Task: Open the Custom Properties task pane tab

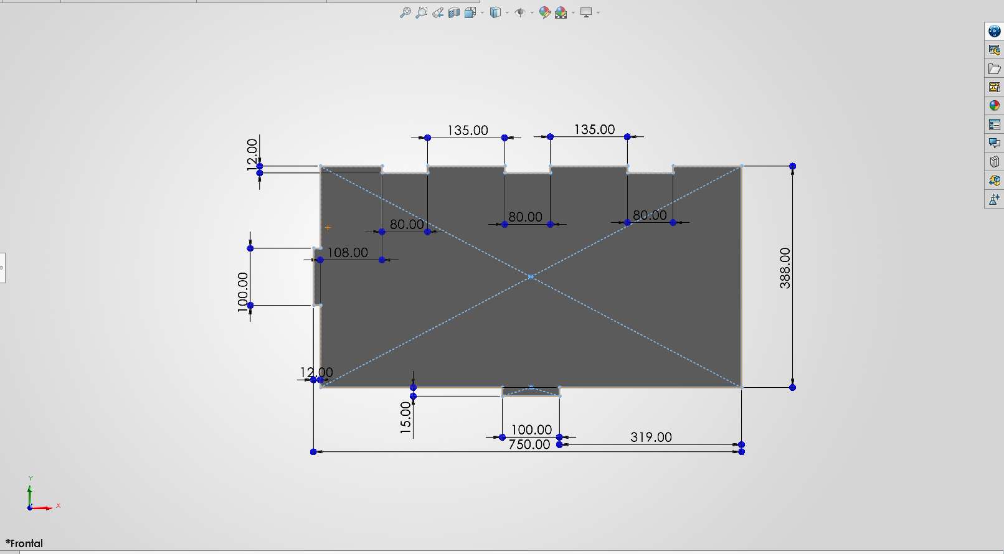Action: point(995,124)
